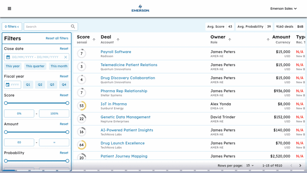Open Genetic Data Management deal

[x=126, y=117]
